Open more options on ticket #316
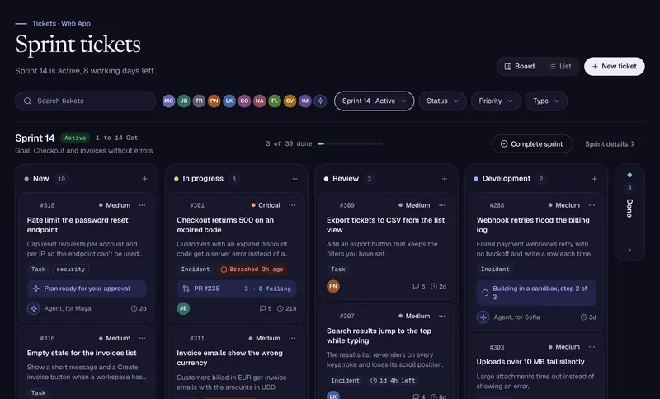The image size is (660, 399). (142, 338)
